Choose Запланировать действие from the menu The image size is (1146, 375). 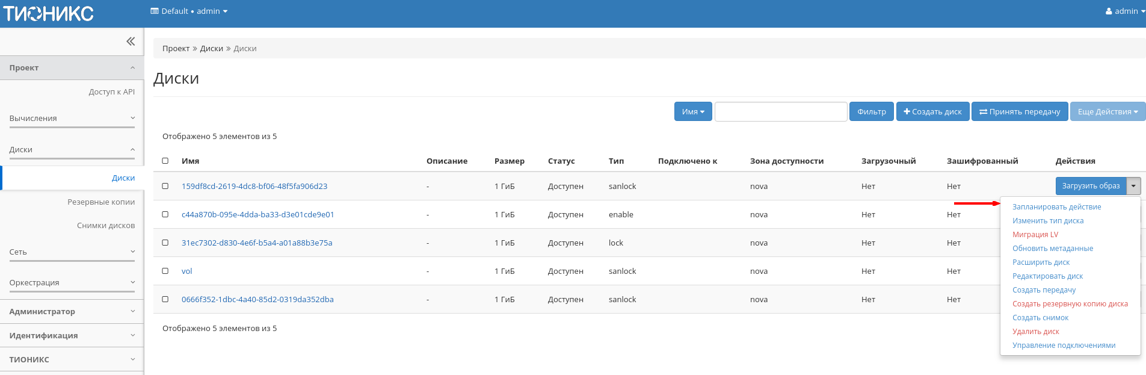1056,206
